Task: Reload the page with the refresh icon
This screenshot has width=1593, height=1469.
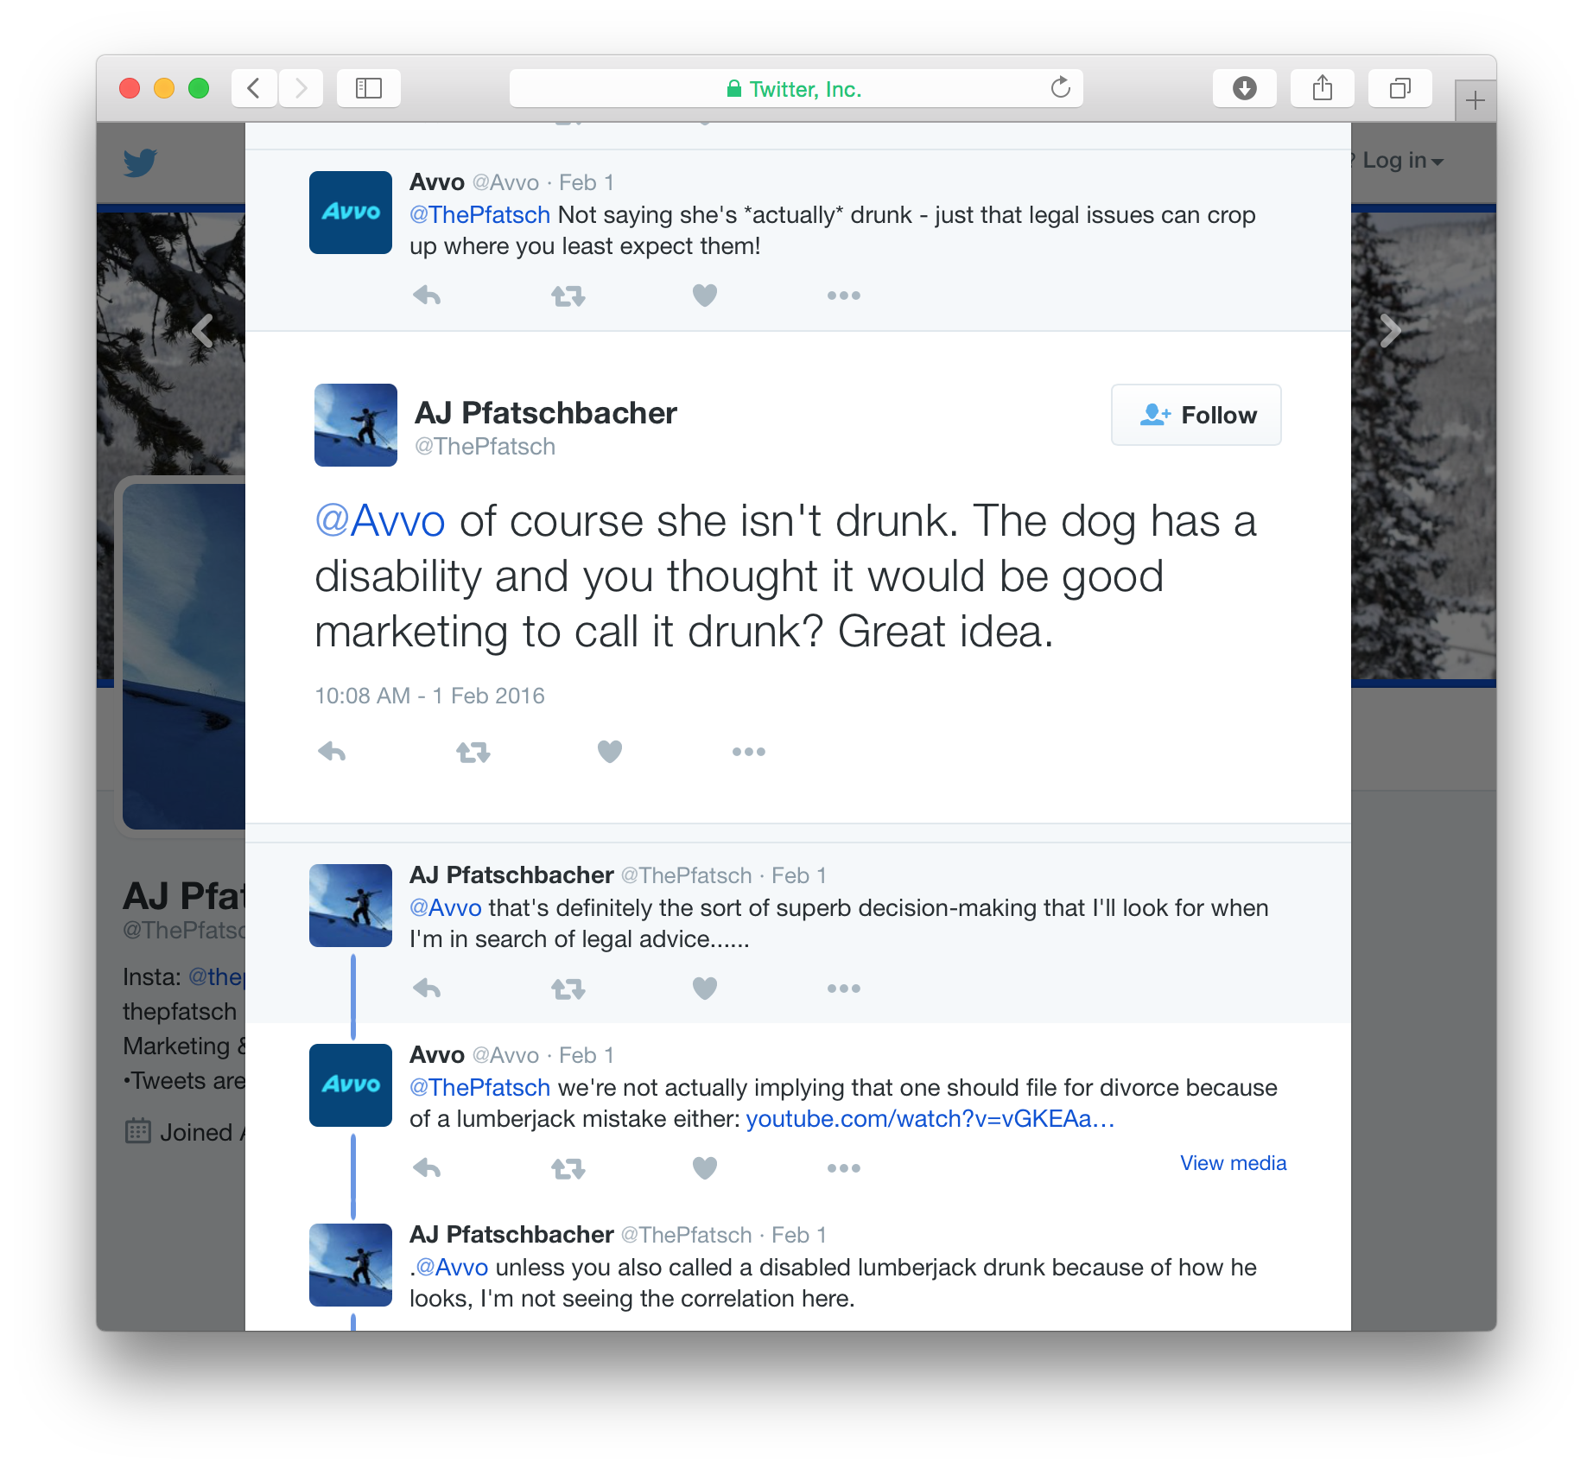Action: tap(1060, 87)
